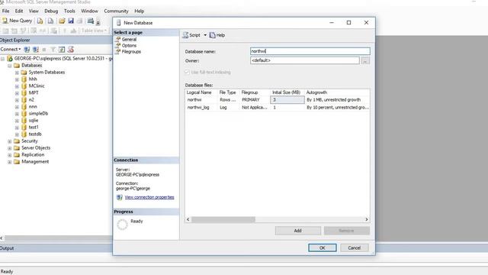Viewport: 488px width, 275px height.
Task: Click the New Query toolbar button
Action: pyautogui.click(x=17, y=21)
